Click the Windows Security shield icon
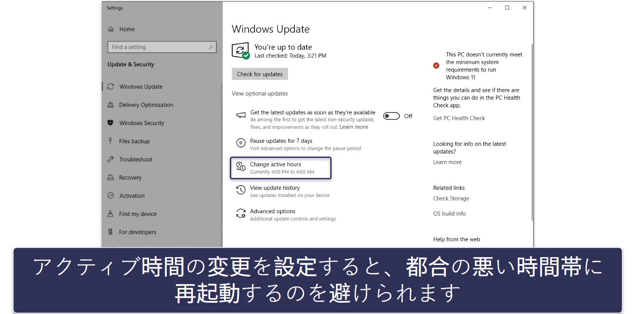The width and height of the screenshot is (635, 314). click(x=111, y=123)
